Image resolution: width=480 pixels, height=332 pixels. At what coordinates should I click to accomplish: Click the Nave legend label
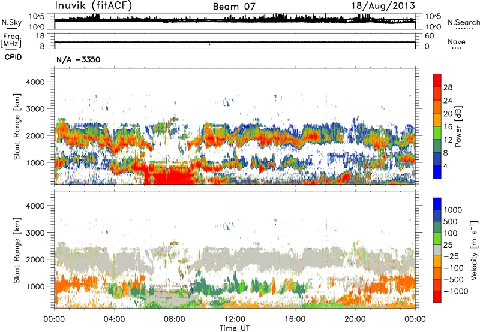[x=457, y=42]
